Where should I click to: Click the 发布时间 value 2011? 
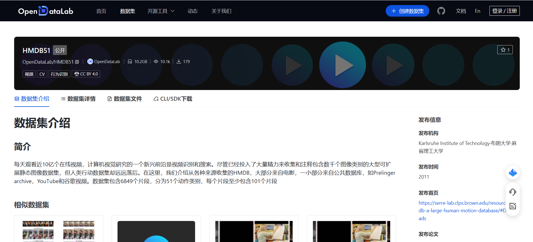[x=424, y=177]
